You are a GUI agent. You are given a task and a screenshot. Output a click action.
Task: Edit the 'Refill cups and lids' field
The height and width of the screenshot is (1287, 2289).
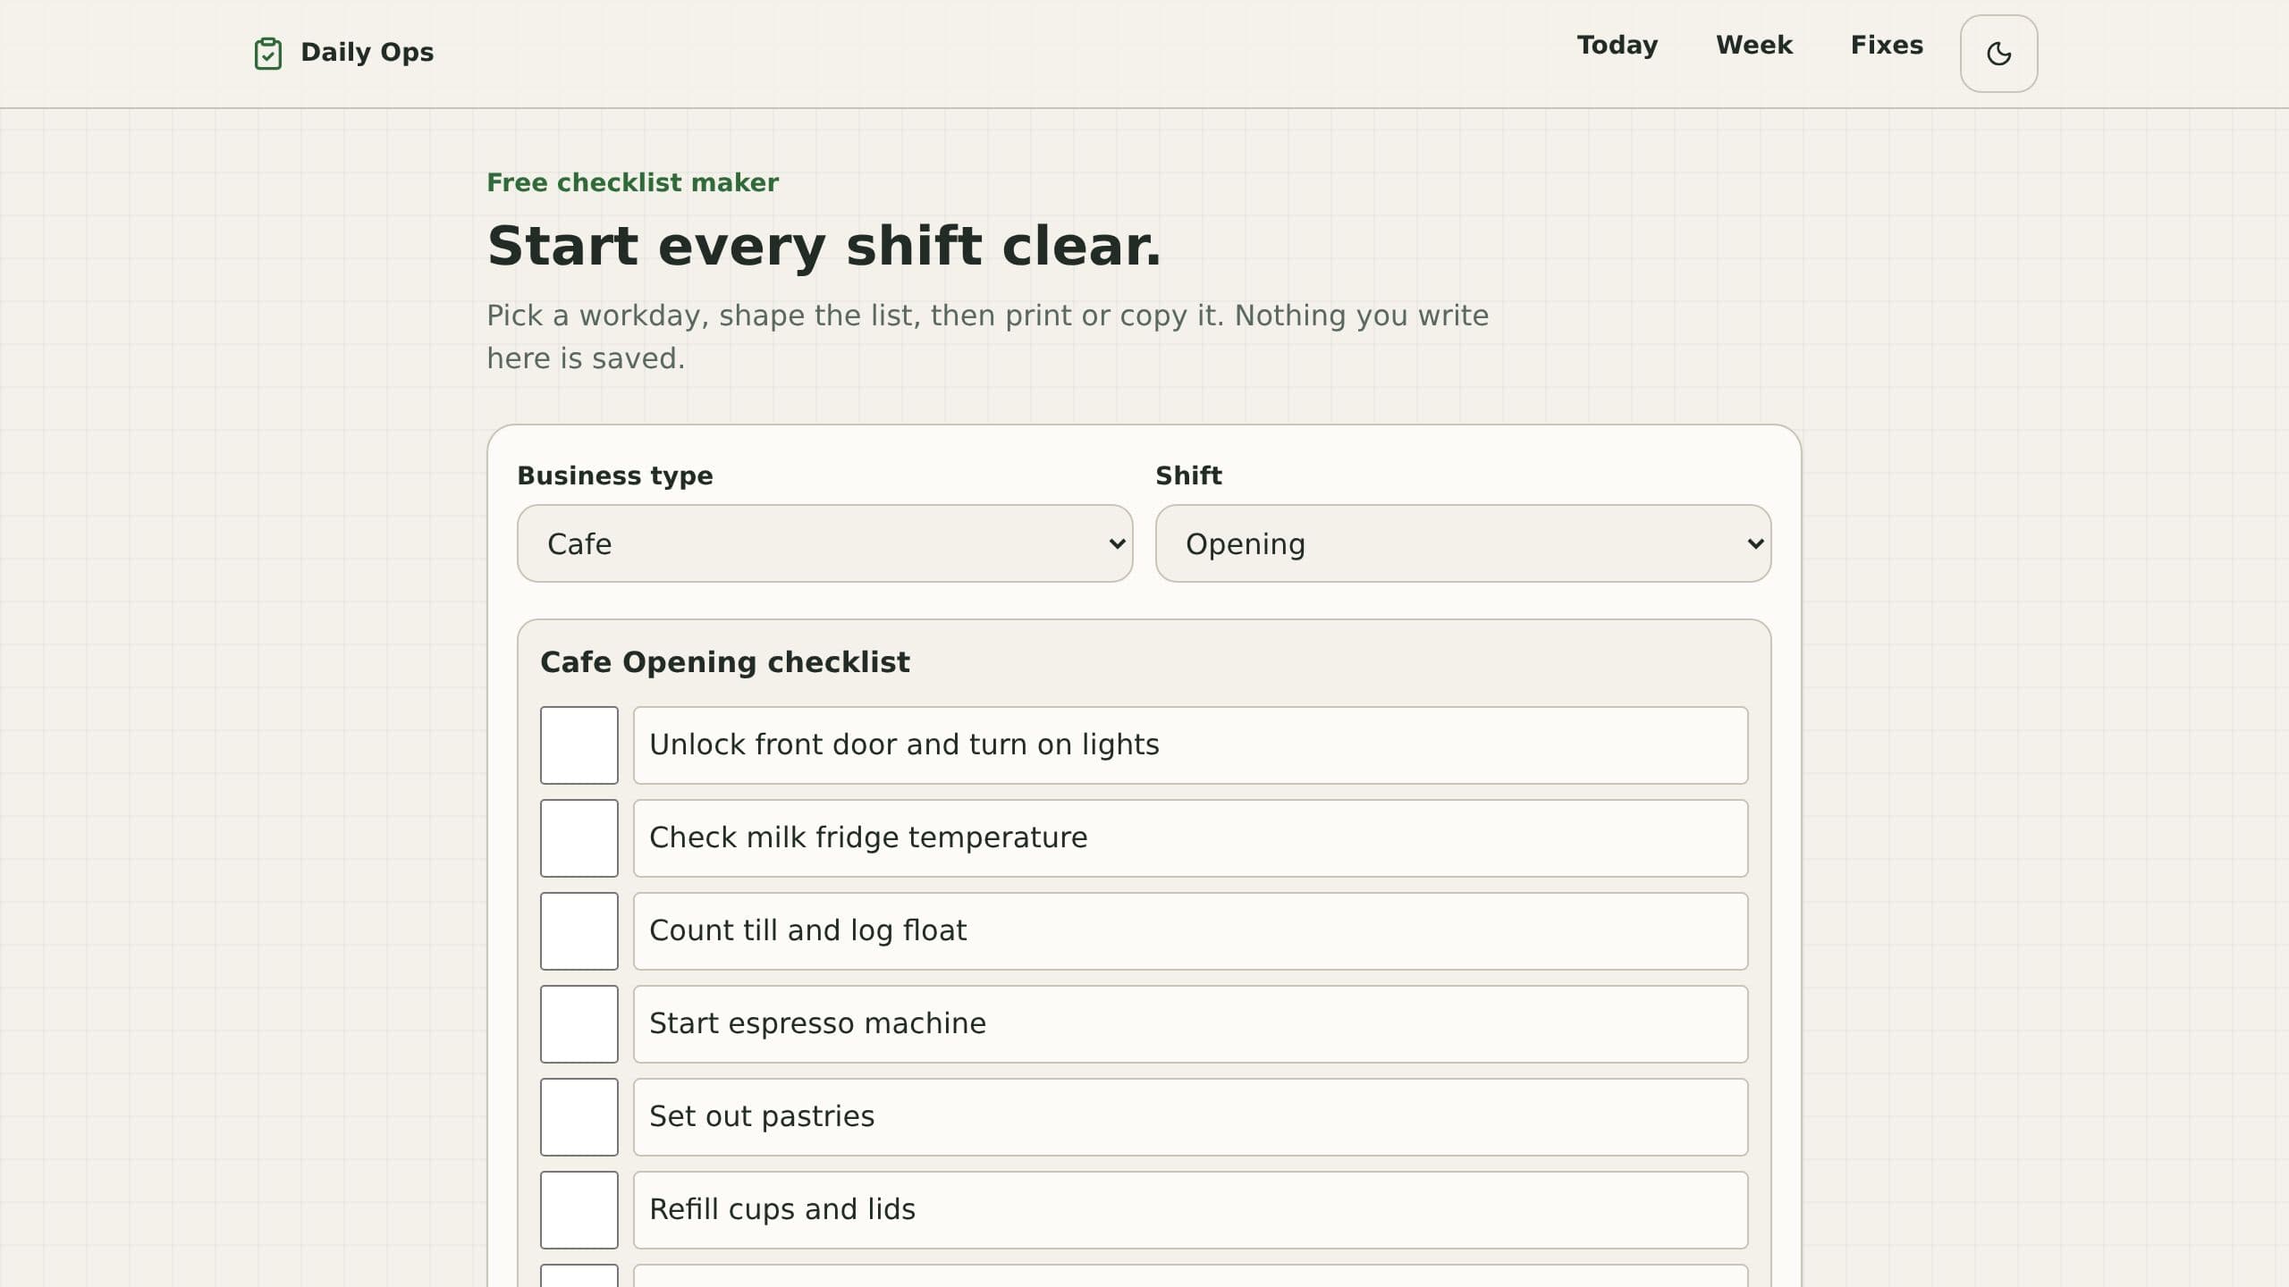tap(1190, 1210)
